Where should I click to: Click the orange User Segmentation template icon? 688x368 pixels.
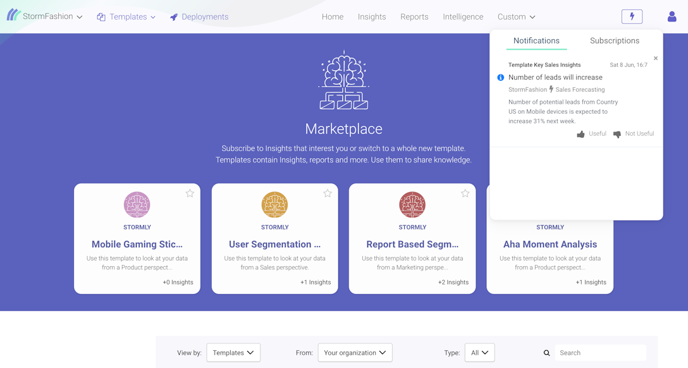click(x=274, y=204)
